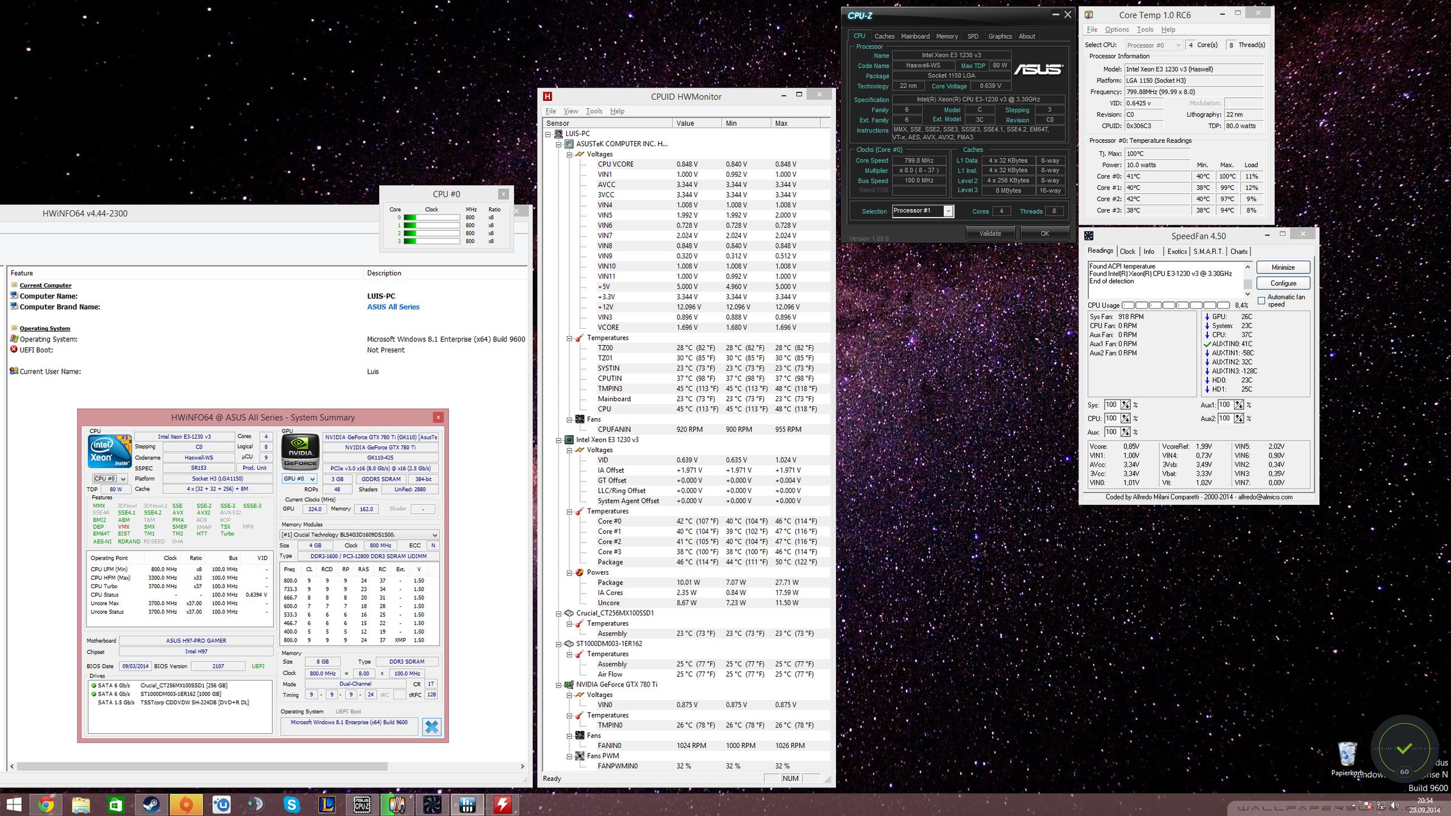
Task: Click the Core Temp thermometer taskbar icon
Action: point(397,805)
